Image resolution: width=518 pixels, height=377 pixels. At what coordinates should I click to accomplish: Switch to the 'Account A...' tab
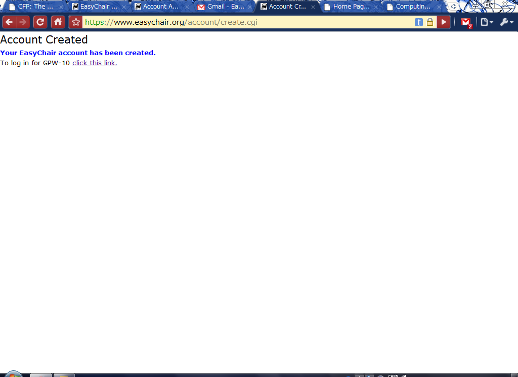161,7
